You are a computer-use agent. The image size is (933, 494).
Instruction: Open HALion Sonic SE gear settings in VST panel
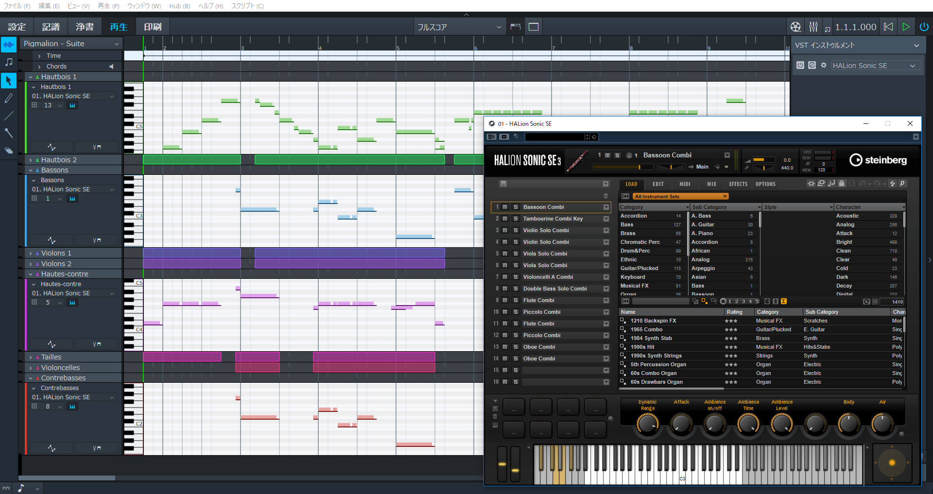[824, 65]
